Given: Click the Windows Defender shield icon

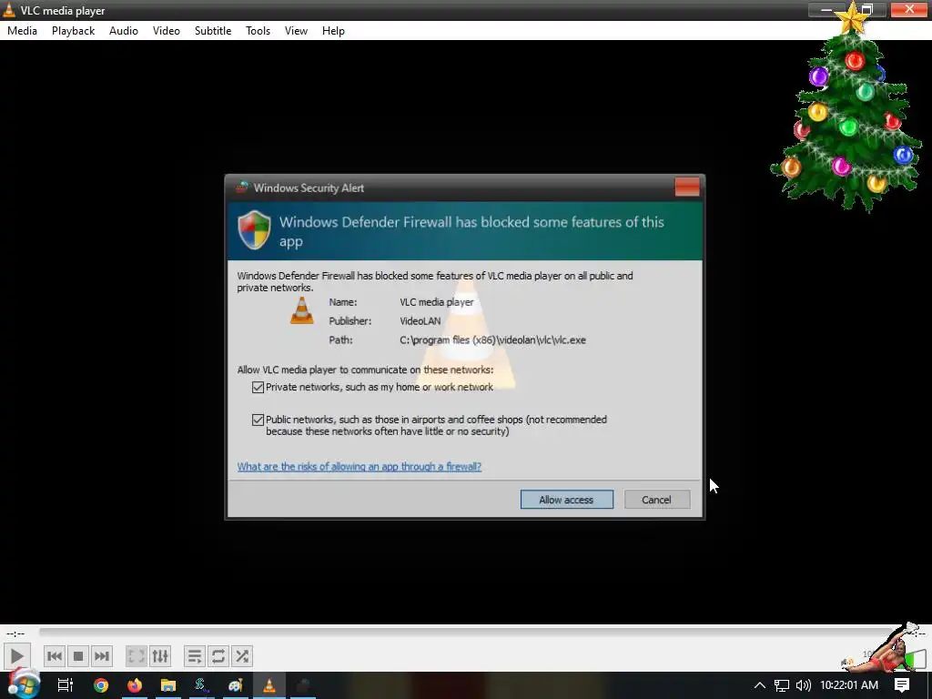Looking at the screenshot, I should tap(255, 230).
